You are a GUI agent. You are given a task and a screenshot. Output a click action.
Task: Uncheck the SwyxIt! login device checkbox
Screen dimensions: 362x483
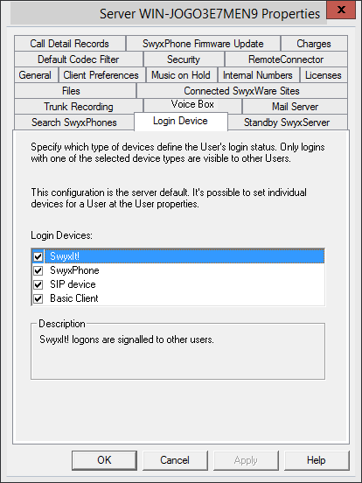coord(38,256)
